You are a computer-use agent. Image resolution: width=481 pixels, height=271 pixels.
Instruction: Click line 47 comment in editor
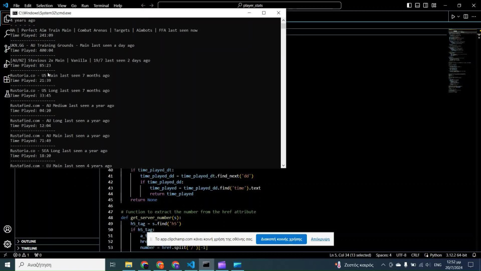coord(189,212)
